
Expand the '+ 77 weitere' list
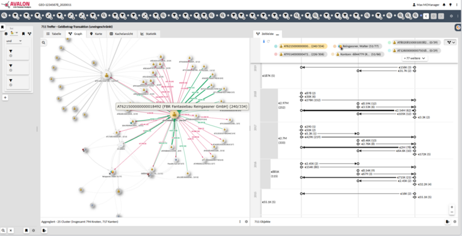click(414, 58)
